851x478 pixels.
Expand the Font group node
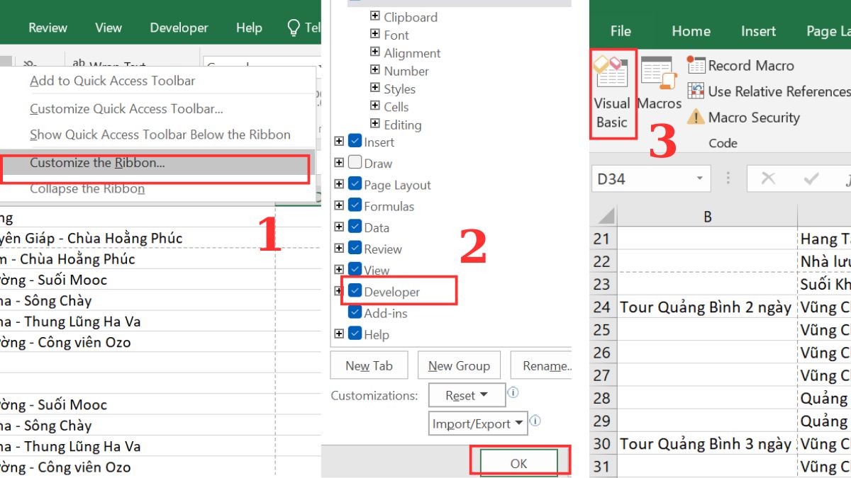(374, 34)
